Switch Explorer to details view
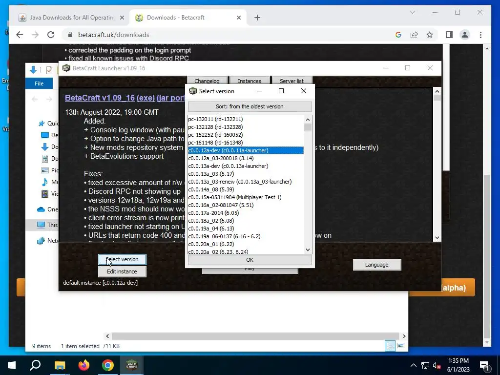This screenshot has height=375, width=500. (390, 346)
